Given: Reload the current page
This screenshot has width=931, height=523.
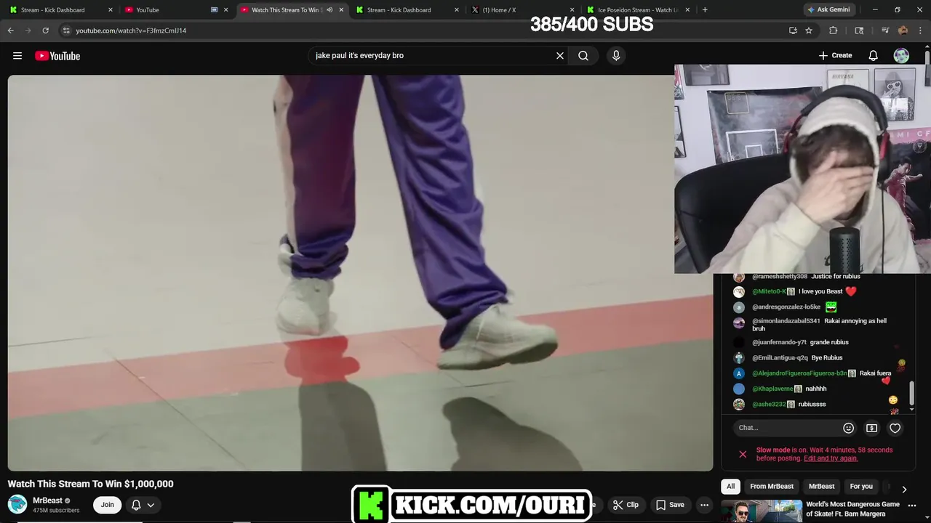Looking at the screenshot, I should point(45,31).
